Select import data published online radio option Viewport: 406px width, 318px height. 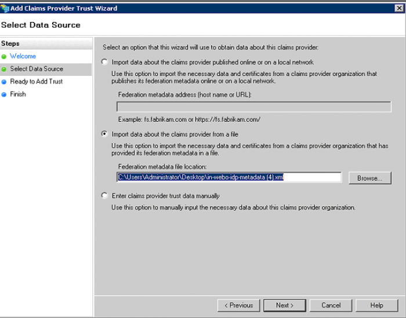[x=104, y=62]
